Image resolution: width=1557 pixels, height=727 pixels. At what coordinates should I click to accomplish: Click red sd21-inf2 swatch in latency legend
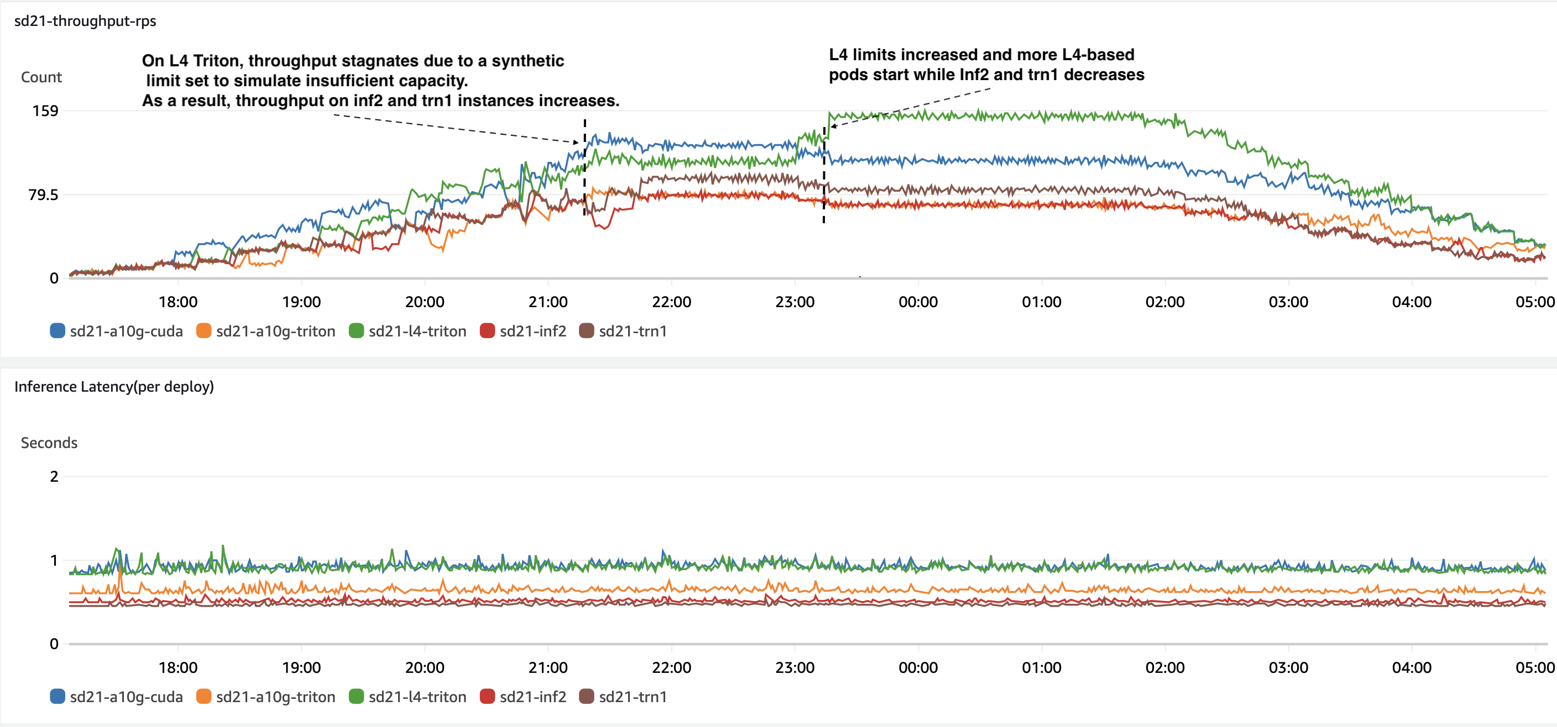(487, 696)
